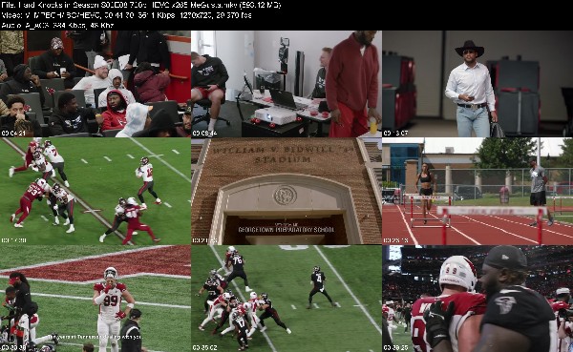
Task: Select the thumbnail with projector on table
Action: click(x=286, y=84)
